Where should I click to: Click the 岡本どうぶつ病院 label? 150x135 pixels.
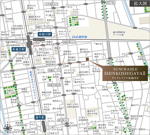pyautogui.click(x=100, y=55)
